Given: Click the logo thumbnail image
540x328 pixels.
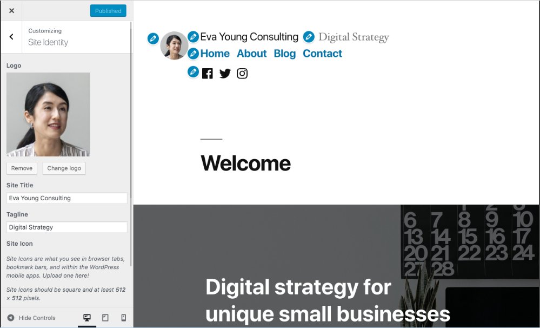Looking at the screenshot, I should click(49, 114).
